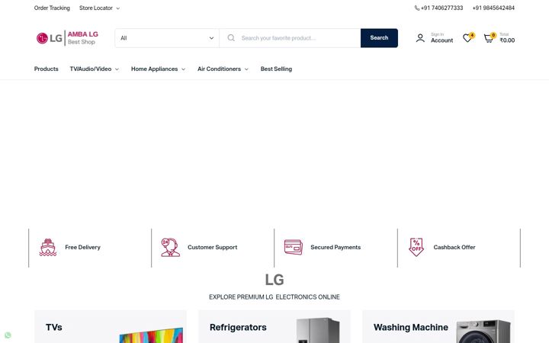Image resolution: width=549 pixels, height=343 pixels.
Task: Click the LG Amba Best Shop logo
Action: pos(67,38)
